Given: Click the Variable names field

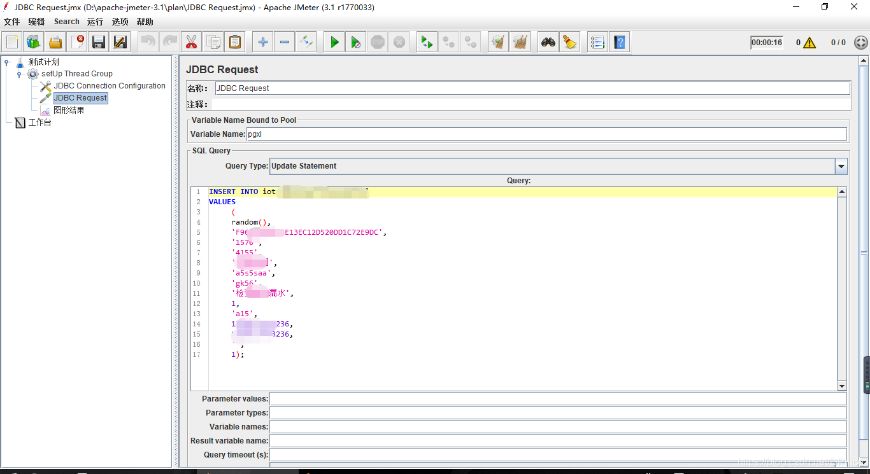Looking at the screenshot, I should 558,427.
